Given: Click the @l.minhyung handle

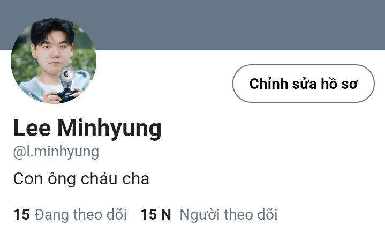Looking at the screenshot, I should pos(56,153).
